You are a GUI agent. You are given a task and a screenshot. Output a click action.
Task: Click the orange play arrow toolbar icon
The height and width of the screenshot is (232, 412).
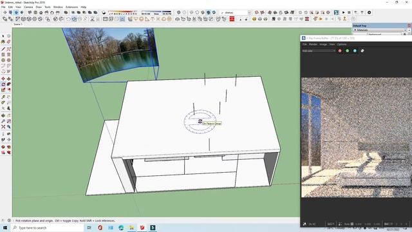pos(321,19)
